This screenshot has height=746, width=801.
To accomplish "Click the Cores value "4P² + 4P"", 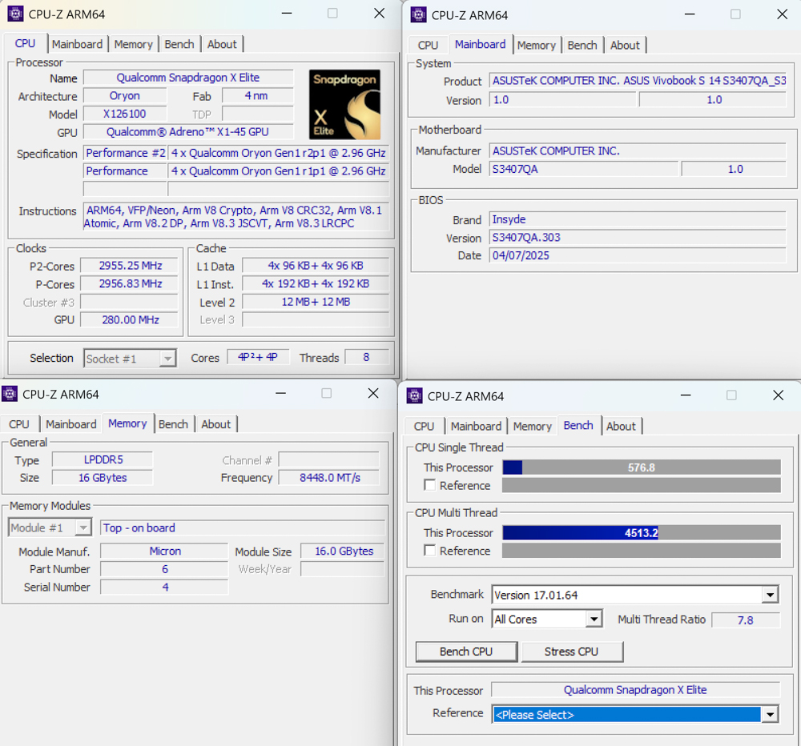I will click(x=258, y=357).
